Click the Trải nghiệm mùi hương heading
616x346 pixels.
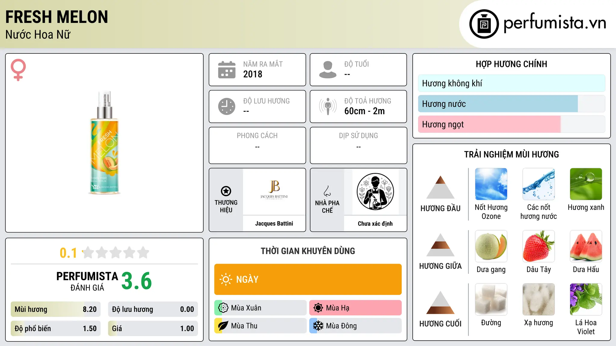(511, 154)
